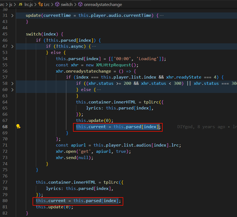Screen dimensions: 237x217
Task: Click the folded ellipsis after if (!this.async) {
Action: (94, 46)
